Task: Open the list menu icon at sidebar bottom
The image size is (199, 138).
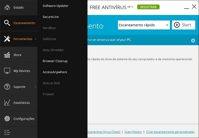Action: point(7,132)
